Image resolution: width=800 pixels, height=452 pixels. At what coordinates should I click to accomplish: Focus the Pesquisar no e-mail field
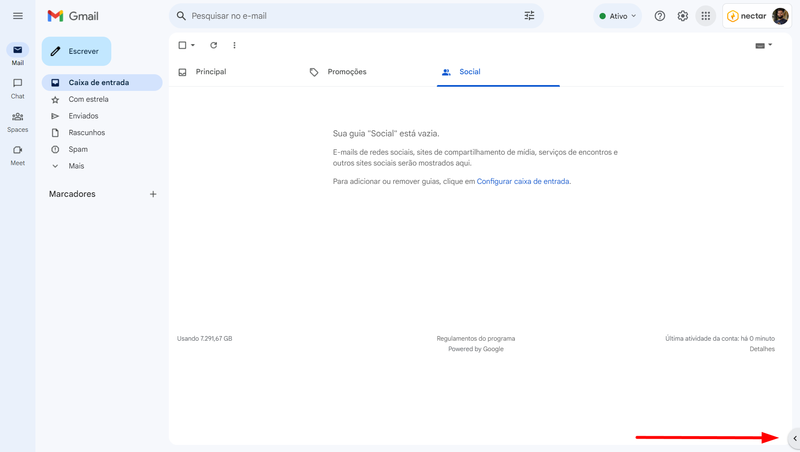click(356, 16)
